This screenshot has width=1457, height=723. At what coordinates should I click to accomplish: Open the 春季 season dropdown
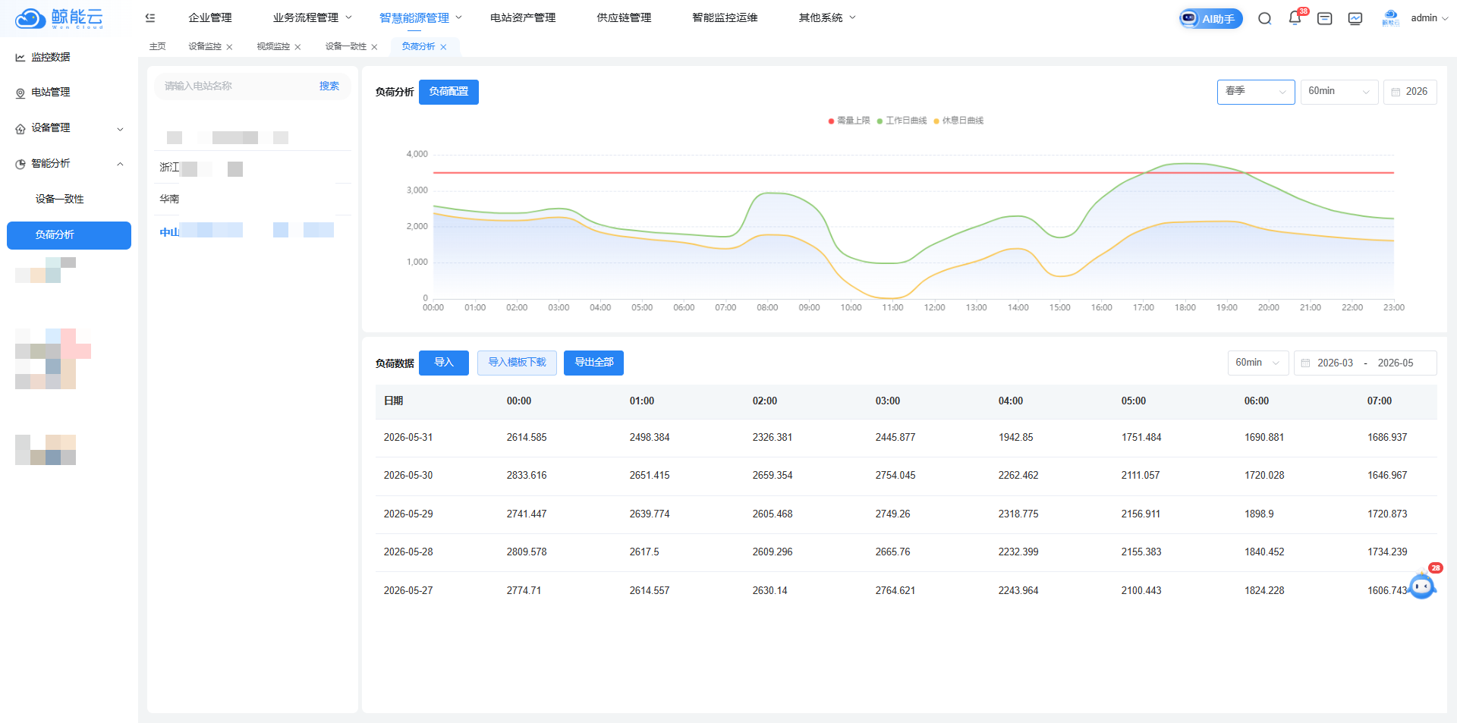click(x=1256, y=92)
